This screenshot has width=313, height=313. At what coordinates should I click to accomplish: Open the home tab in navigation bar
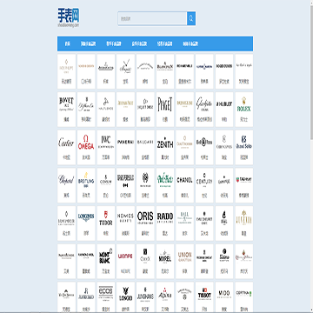pos(67,43)
